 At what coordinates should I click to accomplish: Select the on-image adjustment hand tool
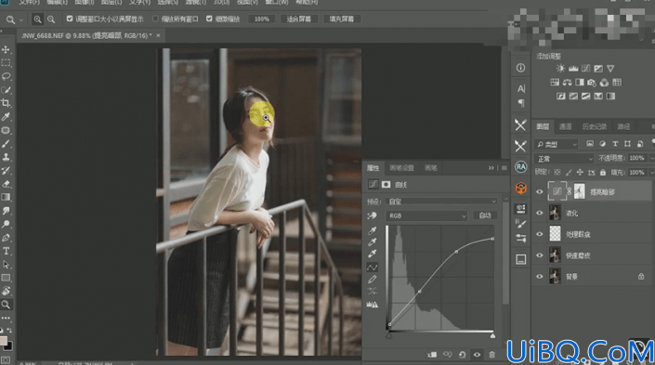372,215
